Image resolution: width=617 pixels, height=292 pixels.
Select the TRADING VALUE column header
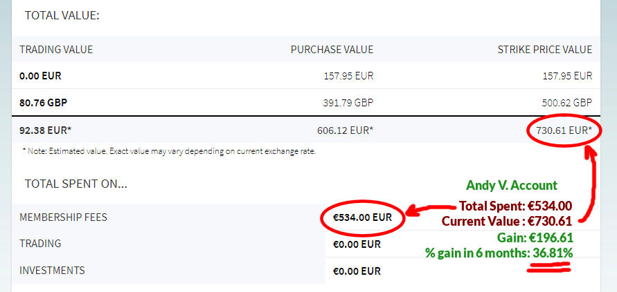(x=56, y=50)
